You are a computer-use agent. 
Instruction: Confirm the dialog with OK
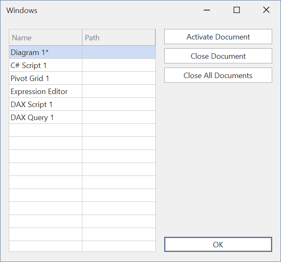[218, 244]
